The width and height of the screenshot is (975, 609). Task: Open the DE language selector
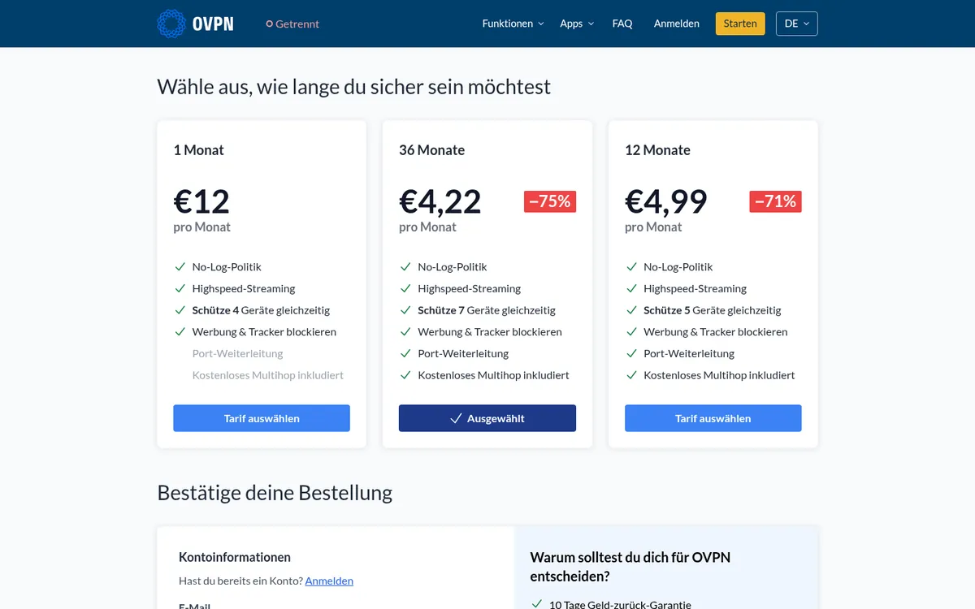point(797,24)
